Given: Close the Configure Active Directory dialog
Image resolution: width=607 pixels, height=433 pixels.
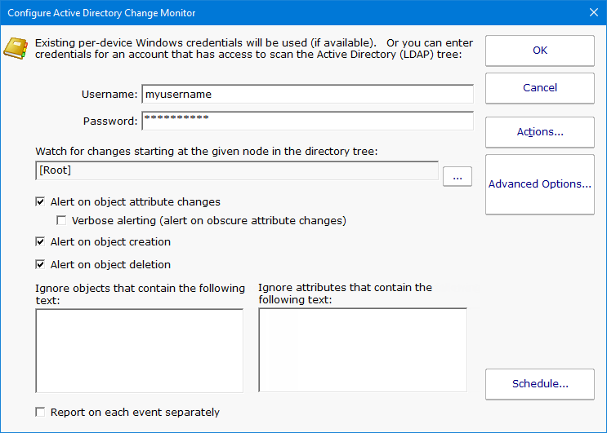Looking at the screenshot, I should (x=593, y=13).
